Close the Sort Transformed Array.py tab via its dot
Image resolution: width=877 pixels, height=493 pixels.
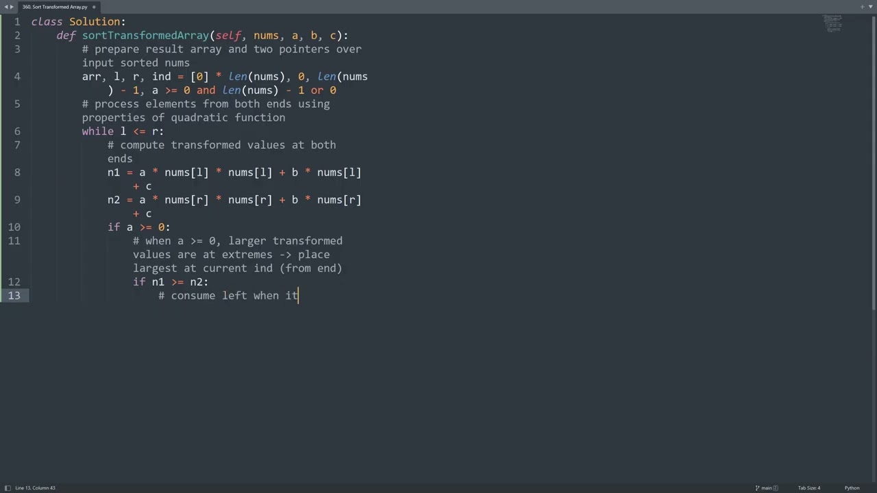point(94,7)
